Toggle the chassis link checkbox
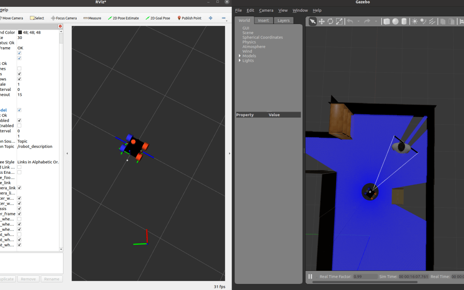The width and height of the screenshot is (464, 290). [19, 209]
